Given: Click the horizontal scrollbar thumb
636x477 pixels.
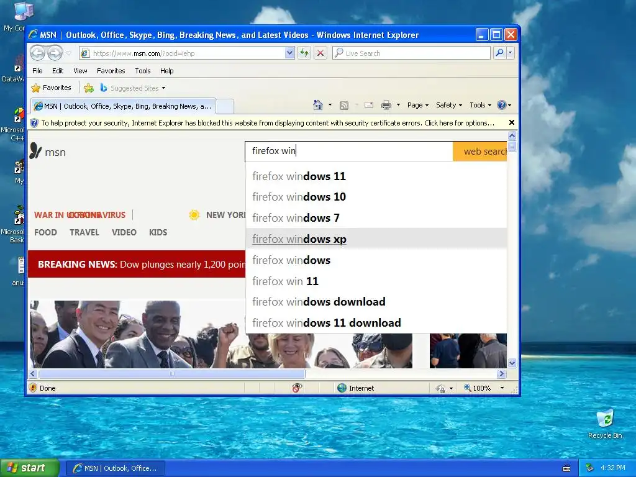Looking at the screenshot, I should coord(171,373).
